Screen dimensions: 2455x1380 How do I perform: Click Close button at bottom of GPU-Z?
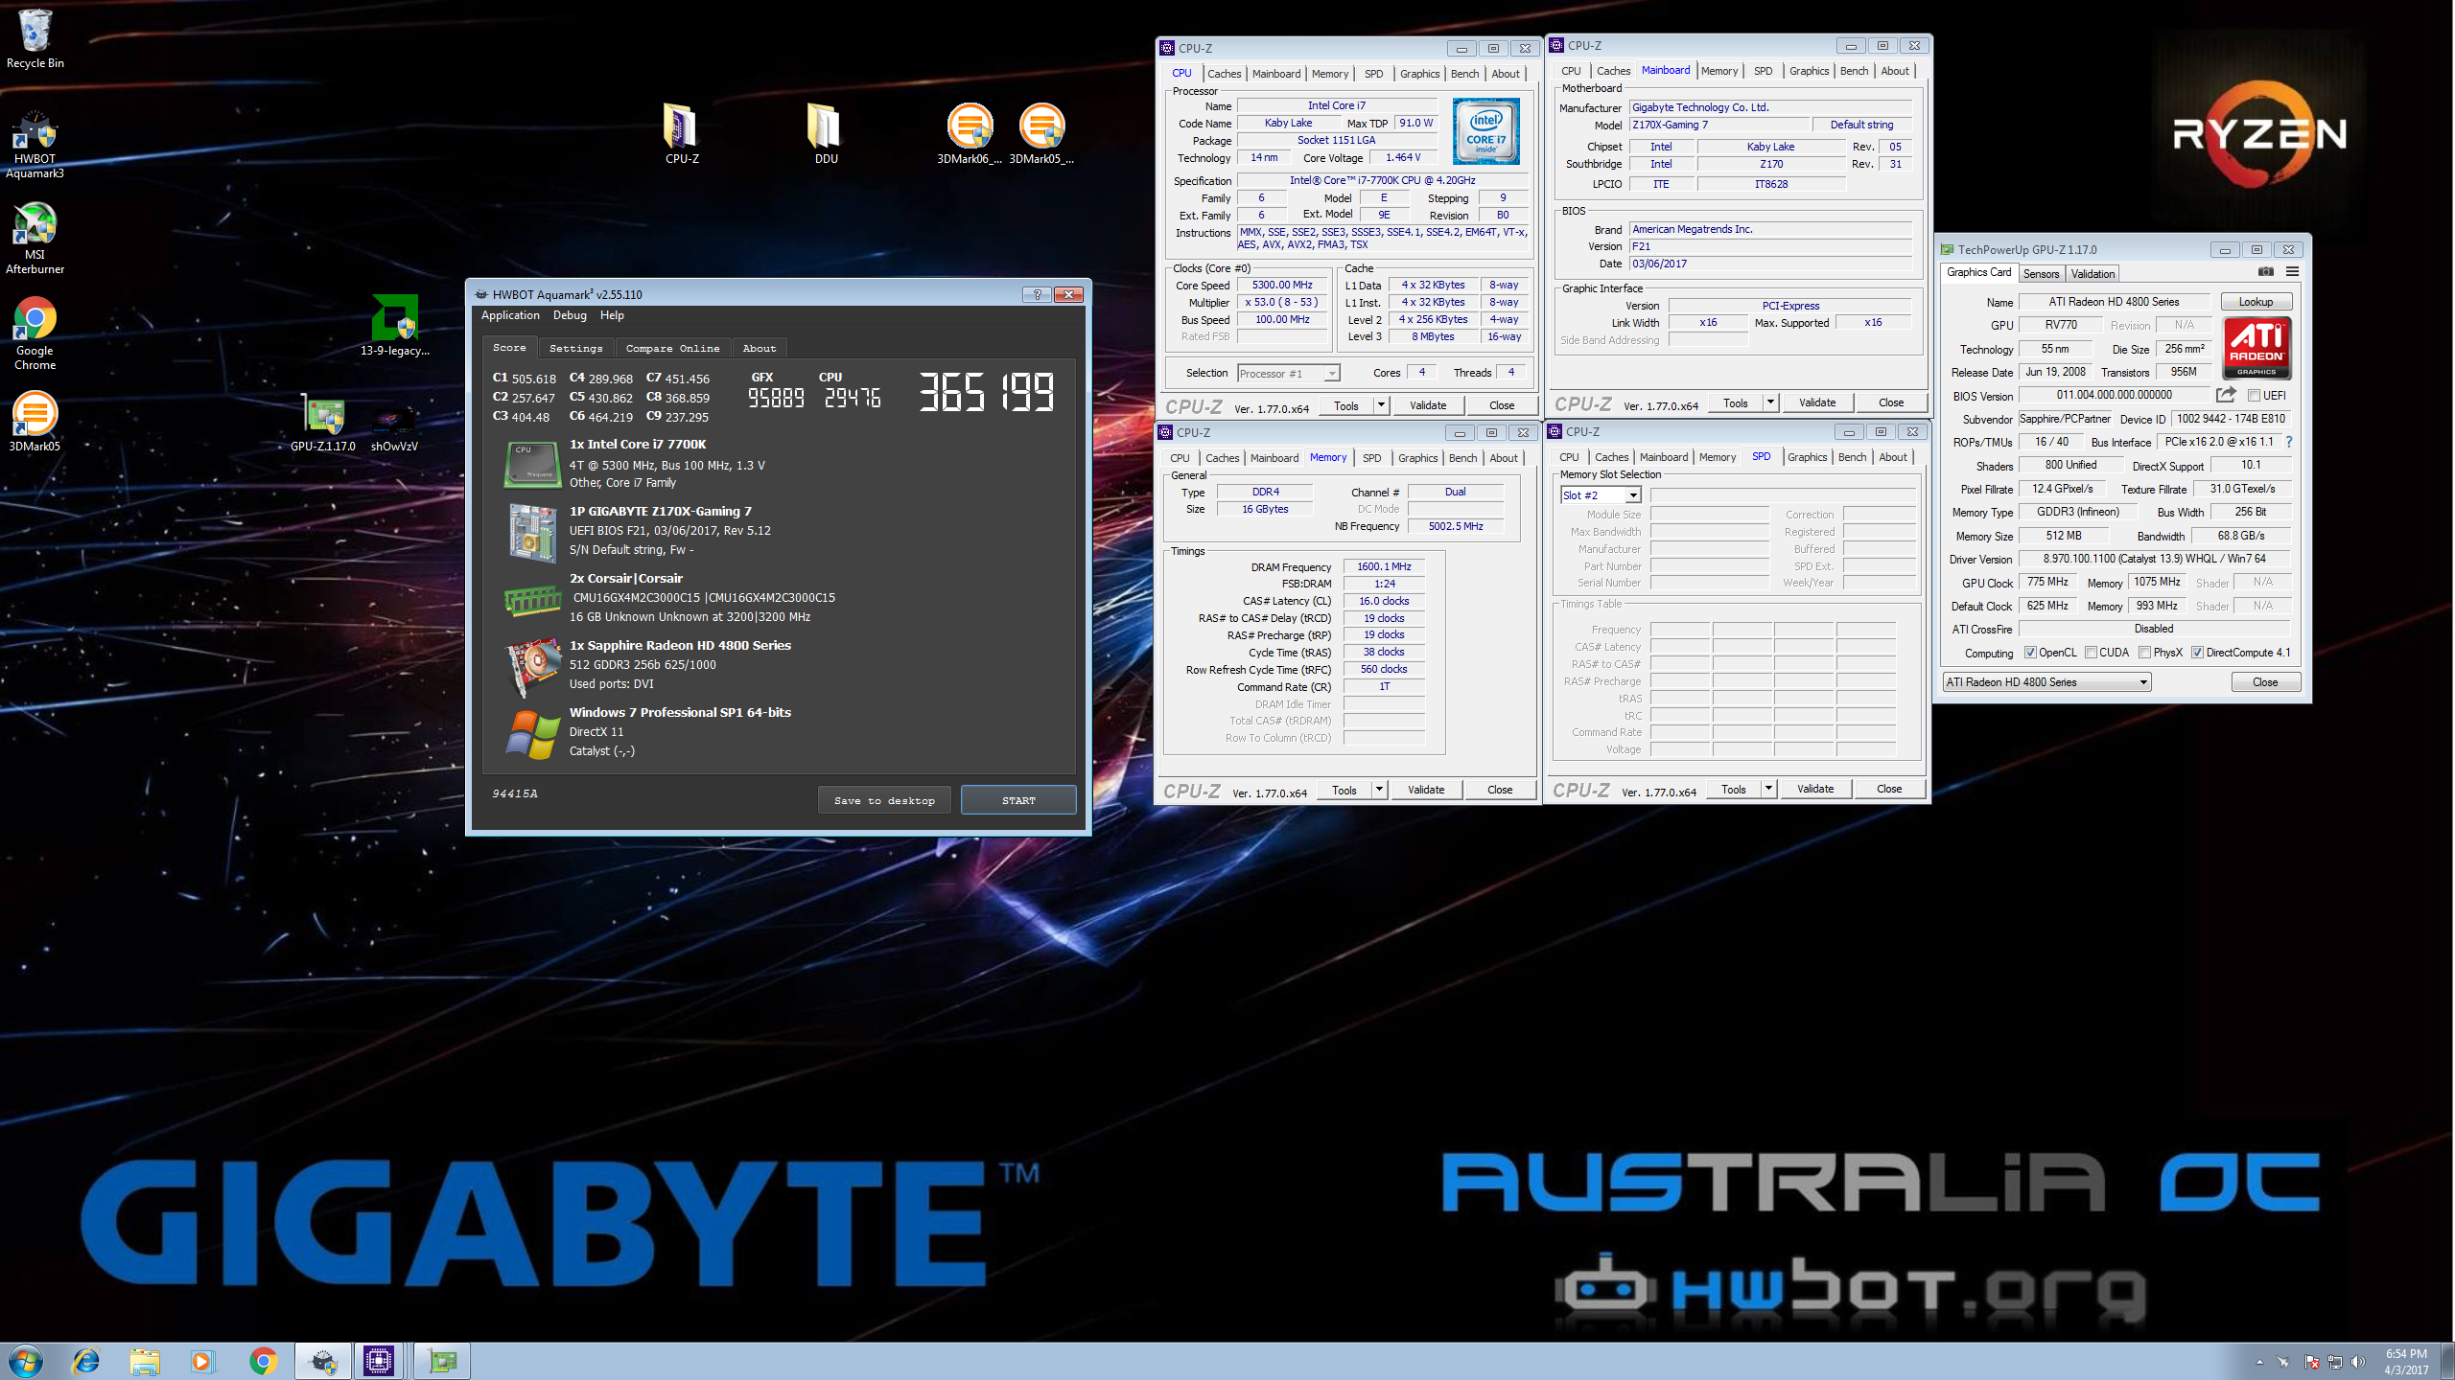2265,682
